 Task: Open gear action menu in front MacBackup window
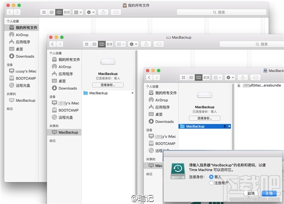pos(230,77)
